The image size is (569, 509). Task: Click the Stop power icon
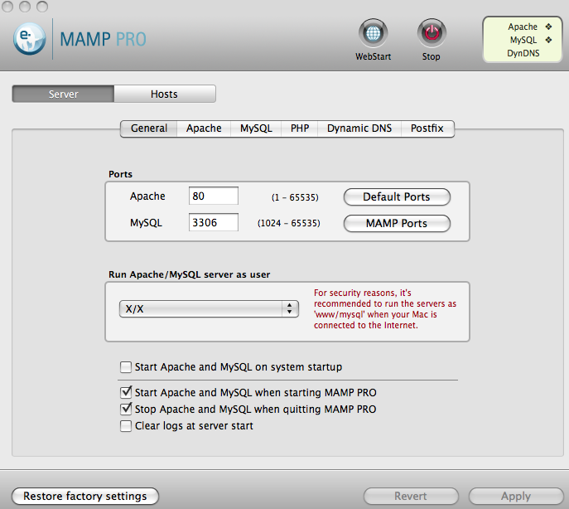432,33
